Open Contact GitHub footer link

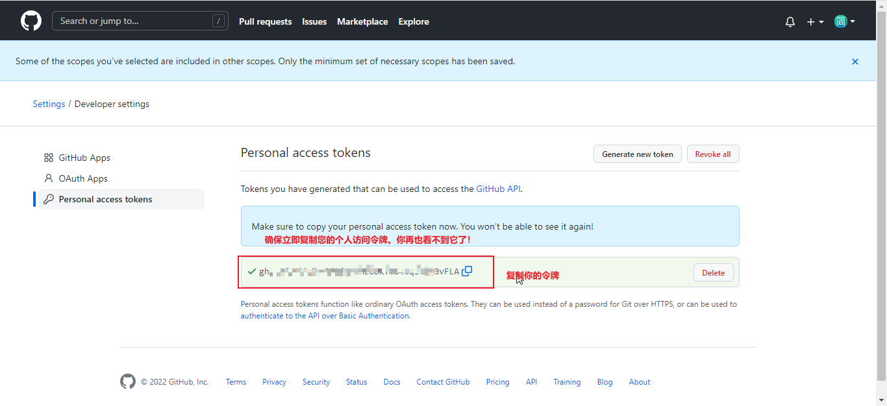443,382
